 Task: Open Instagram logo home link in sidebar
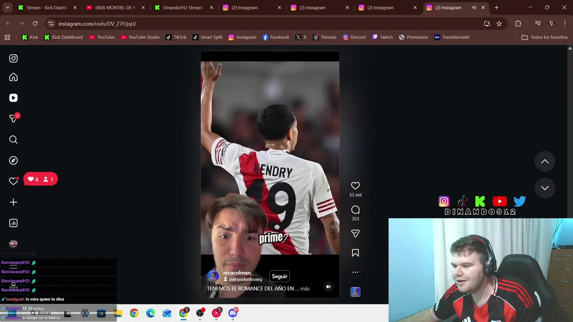pyautogui.click(x=13, y=59)
